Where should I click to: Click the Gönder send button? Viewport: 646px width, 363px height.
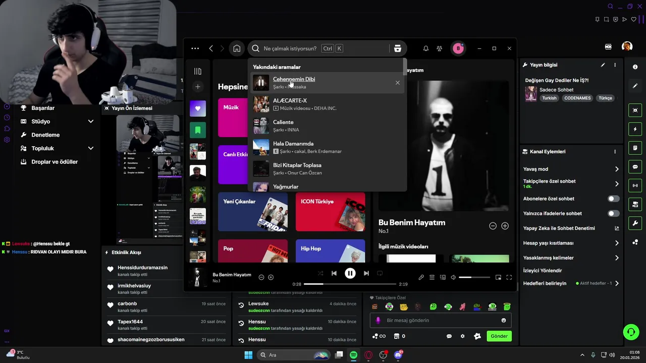coord(499,336)
